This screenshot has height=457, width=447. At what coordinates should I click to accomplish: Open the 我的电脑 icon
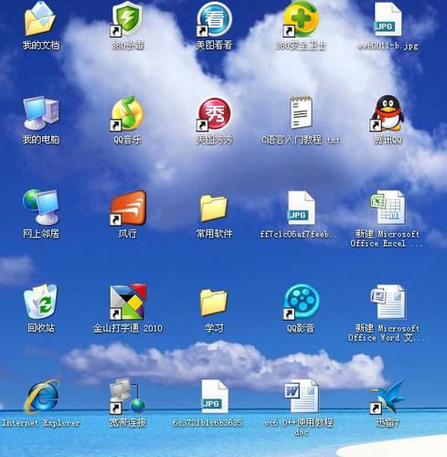tap(41, 113)
